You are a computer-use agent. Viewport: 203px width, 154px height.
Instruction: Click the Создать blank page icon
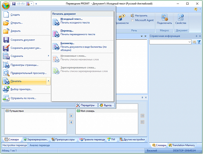click(x=6, y=15)
